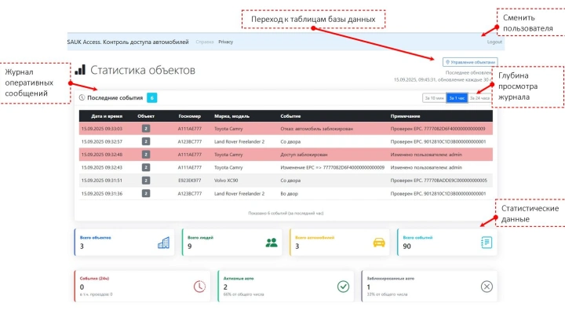
Task: Click the blue event count badge 6
Action: pyautogui.click(x=151, y=98)
